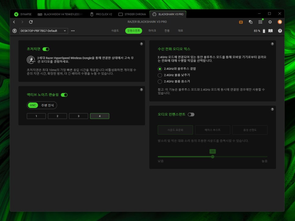Switch to the 마이크 tab
The height and width of the screenshot is (221, 295).
click(x=152, y=31)
